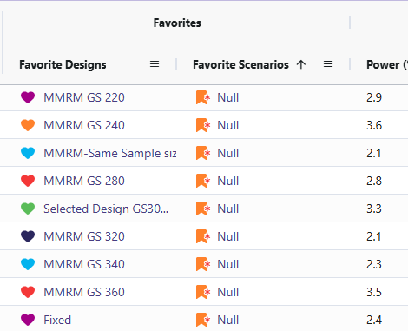Image resolution: width=408 pixels, height=331 pixels.
Task: Select the MMRM GS 240 design name
Action: pyautogui.click(x=84, y=125)
